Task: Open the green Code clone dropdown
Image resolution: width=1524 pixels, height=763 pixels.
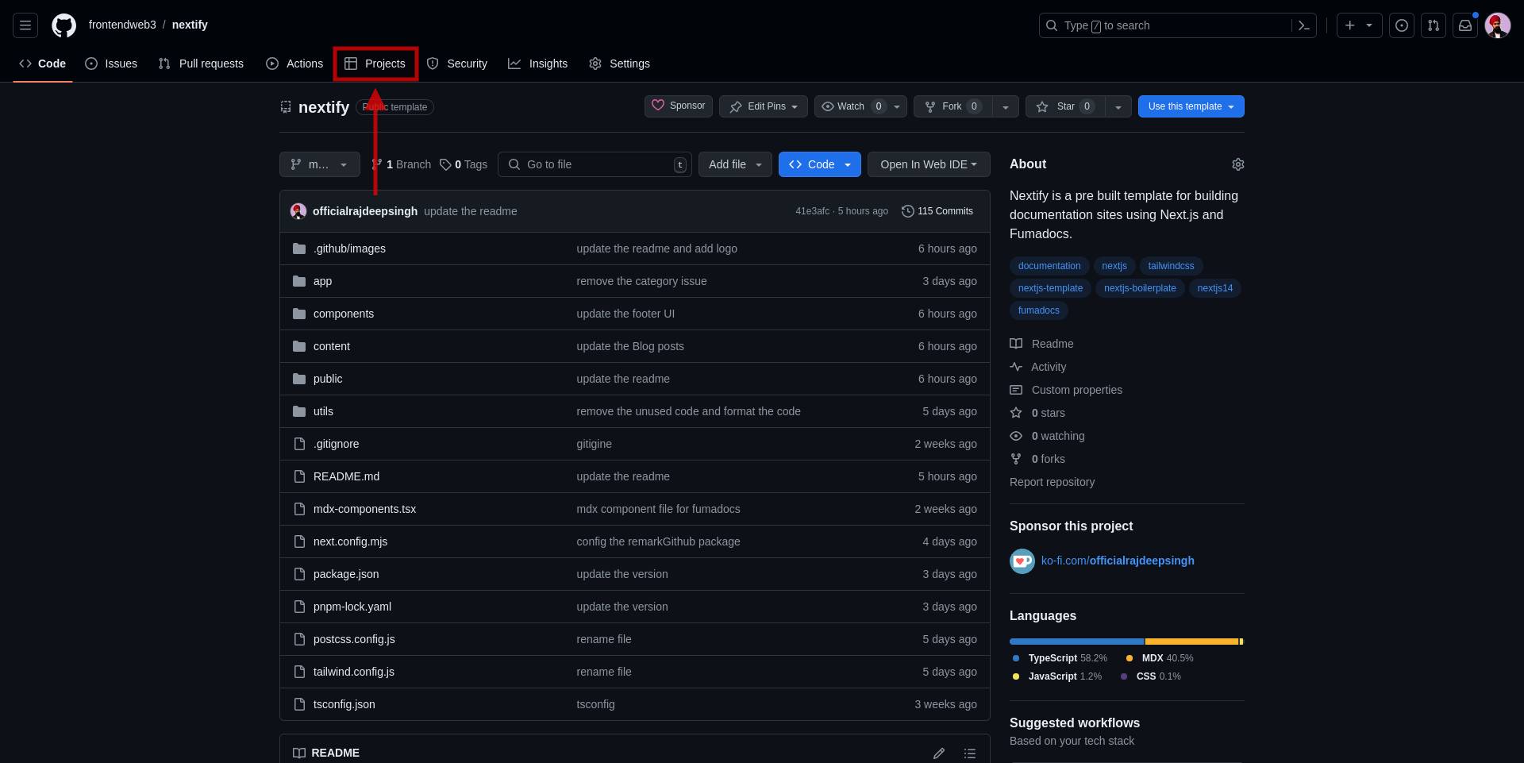Action: [x=820, y=164]
